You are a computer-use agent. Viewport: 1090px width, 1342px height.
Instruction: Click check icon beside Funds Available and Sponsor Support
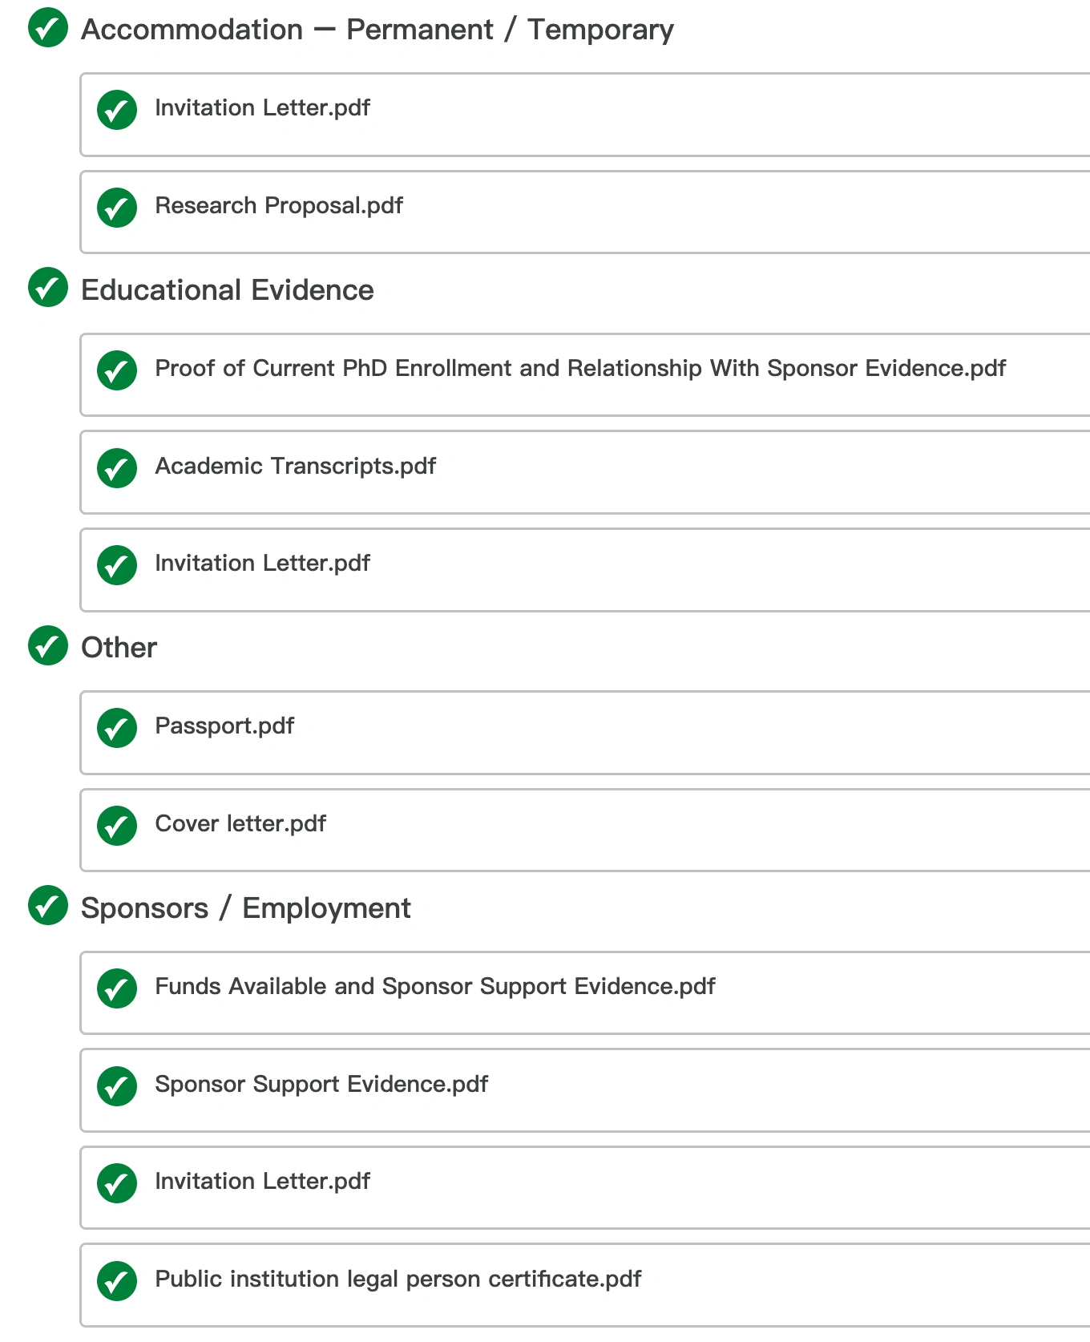117,988
